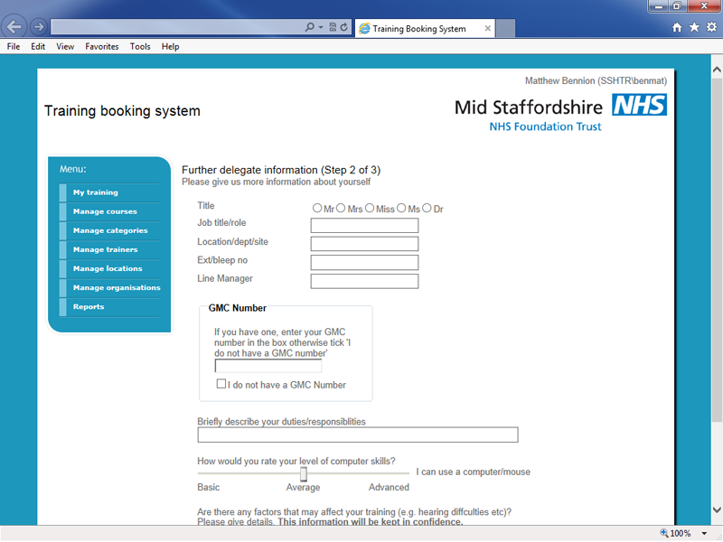
Task: Tick the 'I do not have a GMC Number' checkbox
Action: (x=221, y=384)
